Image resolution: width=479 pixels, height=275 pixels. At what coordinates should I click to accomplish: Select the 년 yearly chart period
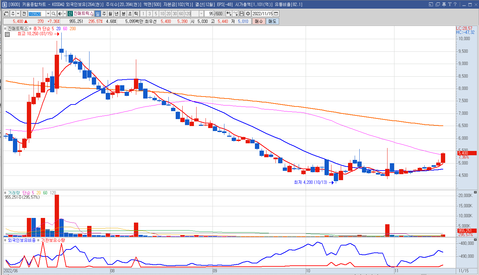coord(116,14)
